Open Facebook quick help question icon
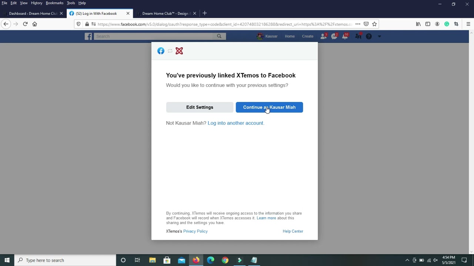 pos(369,36)
